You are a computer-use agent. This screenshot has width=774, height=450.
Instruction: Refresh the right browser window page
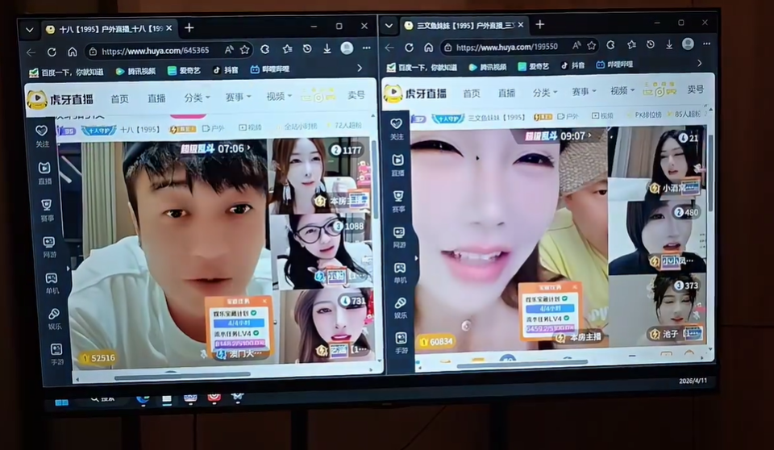tap(409, 48)
